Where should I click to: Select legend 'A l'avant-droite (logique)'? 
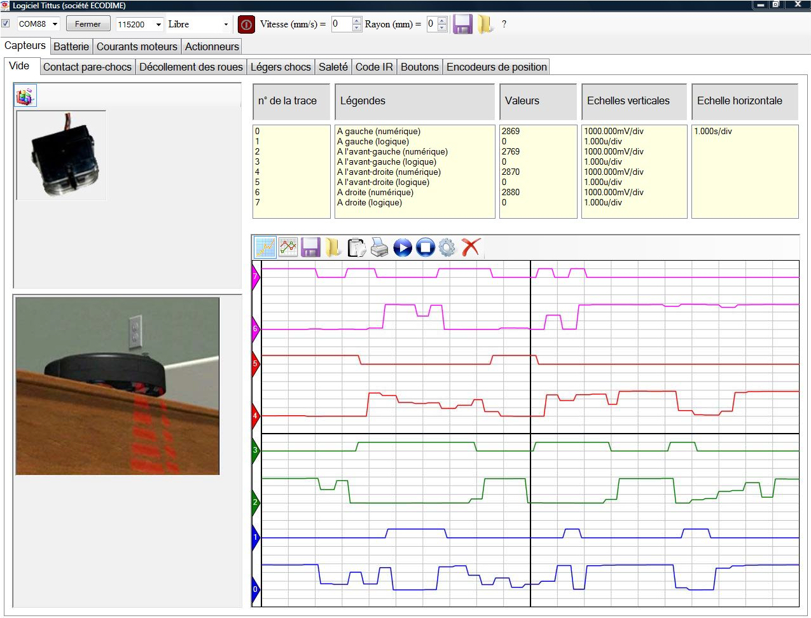383,182
